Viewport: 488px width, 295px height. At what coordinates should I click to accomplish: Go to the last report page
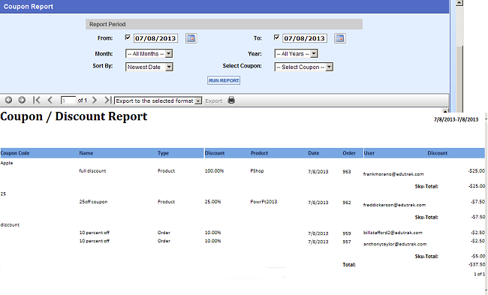click(x=107, y=100)
